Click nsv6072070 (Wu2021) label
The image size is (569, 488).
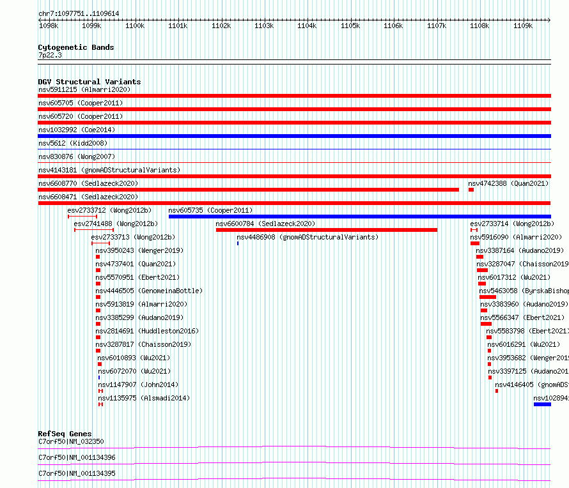(x=134, y=371)
